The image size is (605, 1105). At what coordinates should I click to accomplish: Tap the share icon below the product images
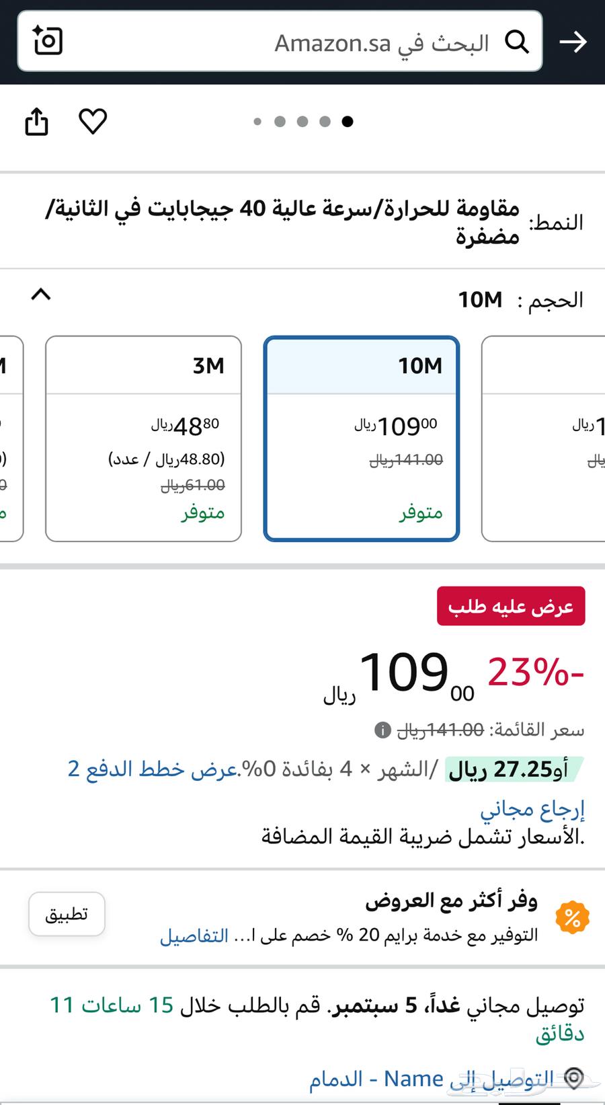[37, 122]
